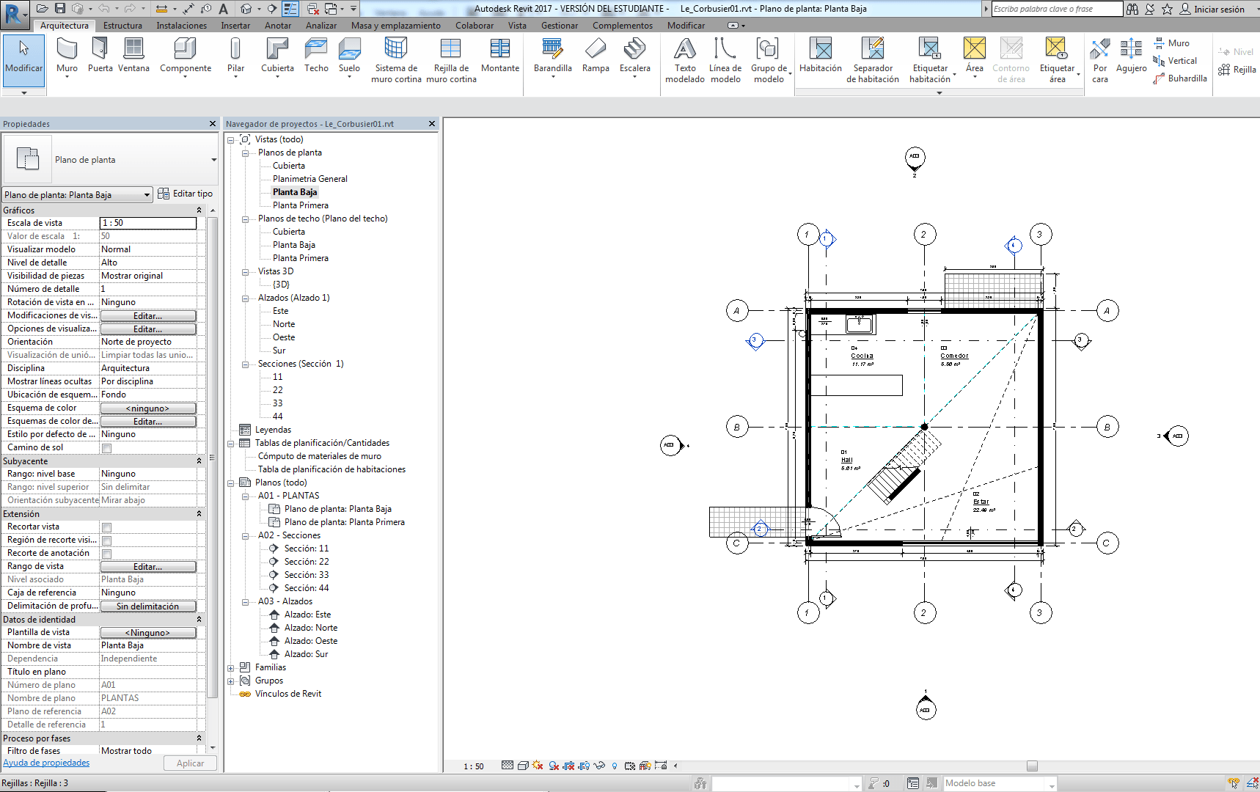This screenshot has width=1260, height=792.
Task: Select the Ventana window tool
Action: tap(133, 56)
